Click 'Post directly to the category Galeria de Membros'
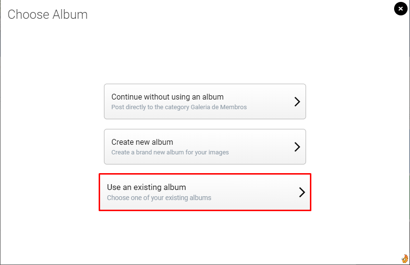The image size is (410, 265). tap(179, 107)
